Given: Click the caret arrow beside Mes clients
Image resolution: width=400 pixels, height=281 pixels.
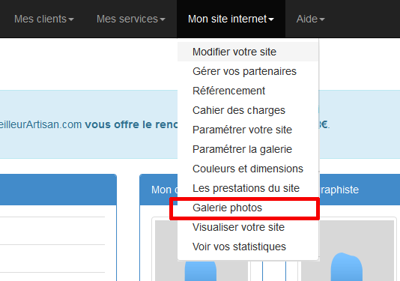Looking at the screenshot, I should click(x=71, y=19).
